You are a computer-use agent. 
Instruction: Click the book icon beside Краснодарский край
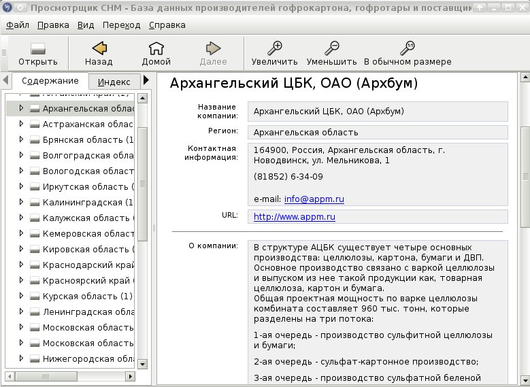(x=34, y=265)
